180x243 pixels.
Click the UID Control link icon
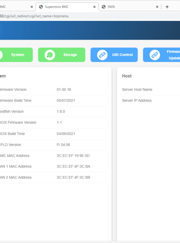[x=102, y=55]
